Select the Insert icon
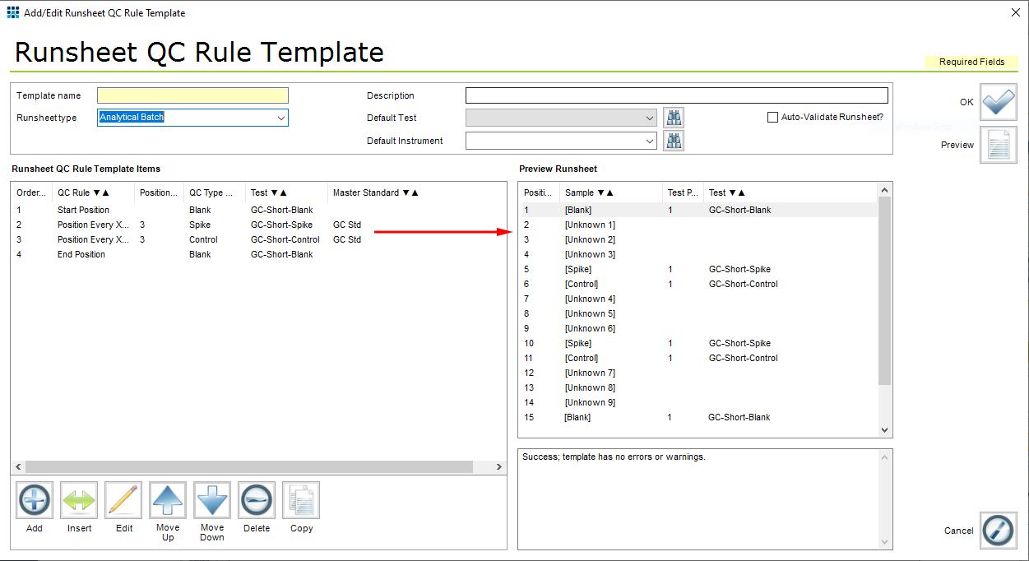This screenshot has height=561, width=1029. (x=78, y=499)
